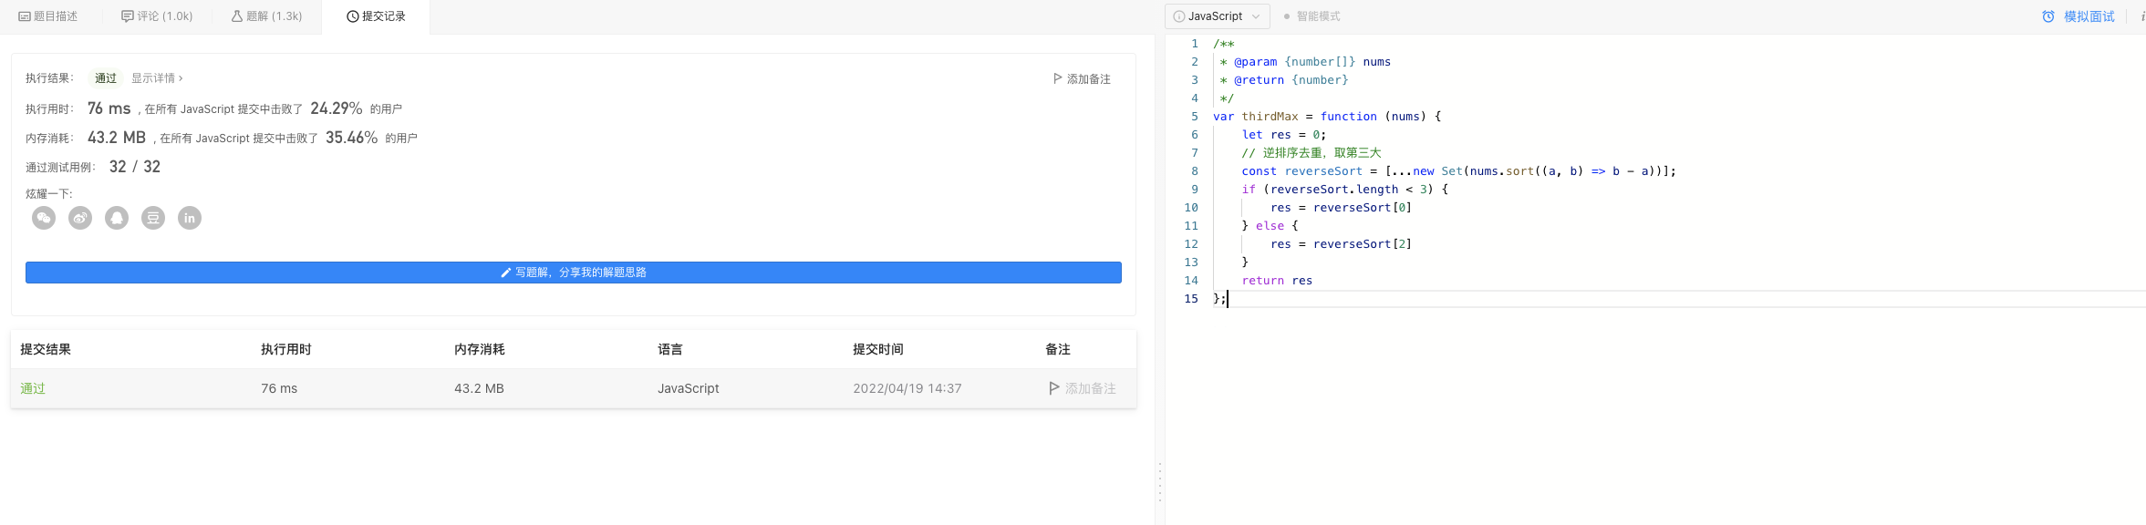Click the 'res = reverseSort[2]' line

tap(1341, 244)
